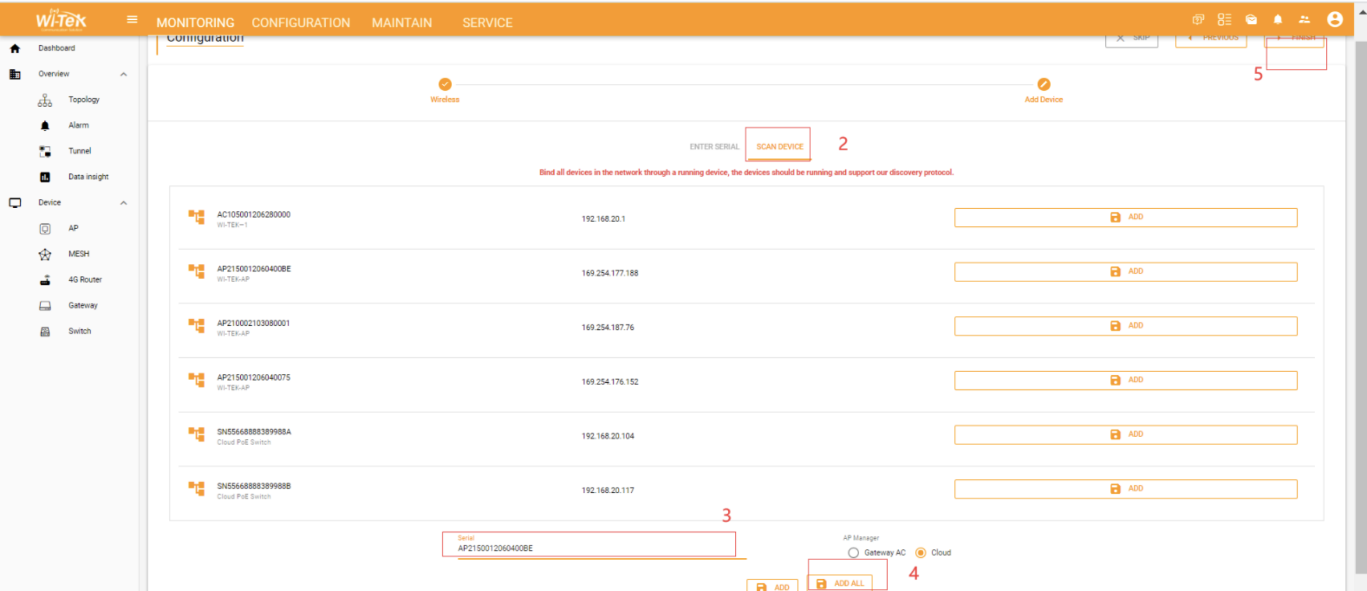This screenshot has width=1367, height=591.
Task: Select the MESH icon in sidebar
Action: pyautogui.click(x=45, y=254)
